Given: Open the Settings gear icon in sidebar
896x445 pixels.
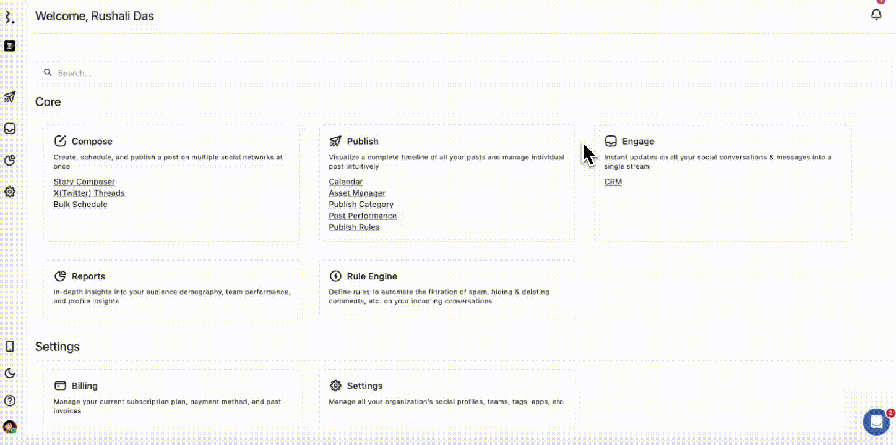Looking at the screenshot, I should pyautogui.click(x=9, y=192).
